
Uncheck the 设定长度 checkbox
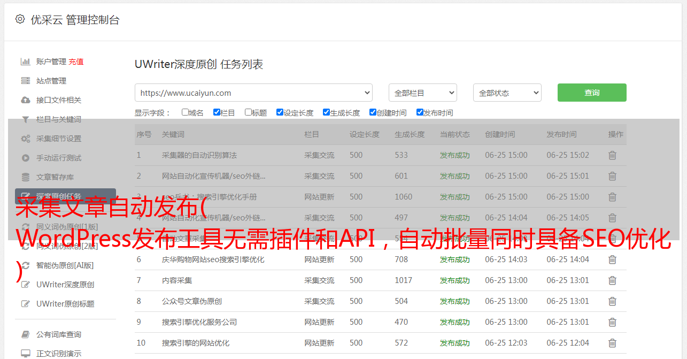(x=280, y=112)
